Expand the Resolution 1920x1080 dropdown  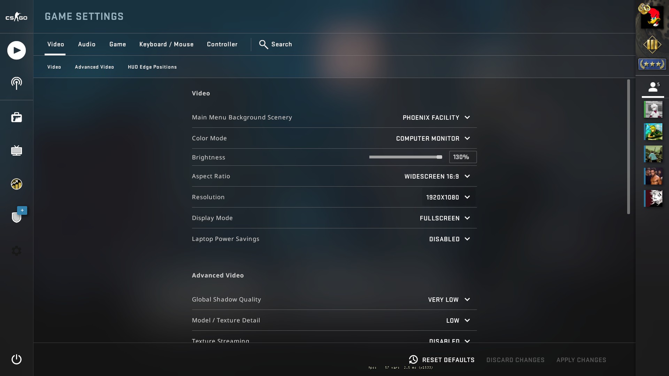point(448,197)
